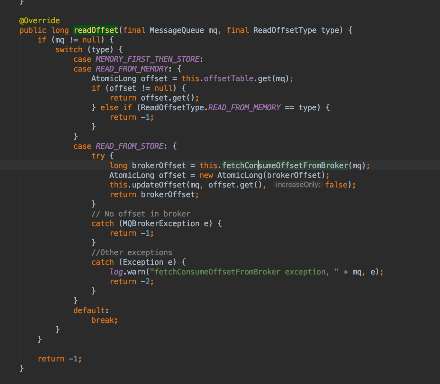
Task: Click 'catch (Exception e)' clause
Action: (x=134, y=262)
